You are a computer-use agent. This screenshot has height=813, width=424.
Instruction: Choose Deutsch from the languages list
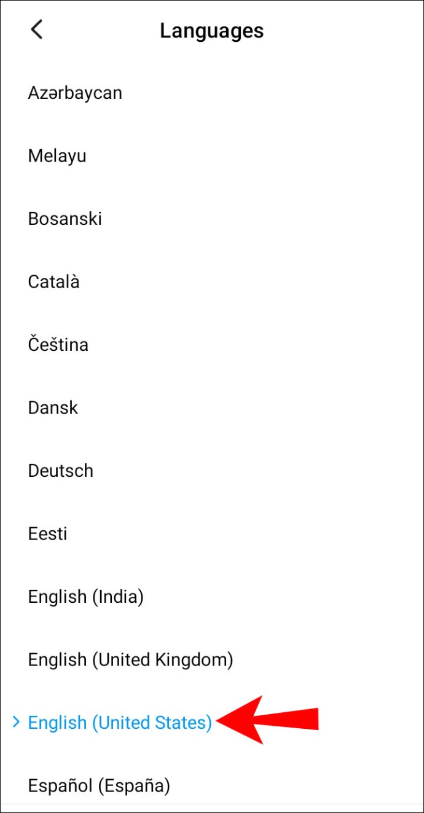(x=61, y=471)
